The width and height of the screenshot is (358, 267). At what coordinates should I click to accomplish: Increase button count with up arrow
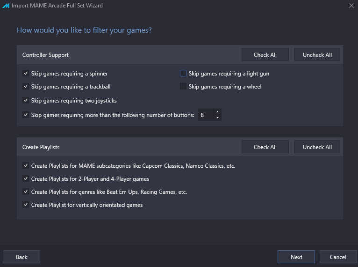click(x=218, y=112)
